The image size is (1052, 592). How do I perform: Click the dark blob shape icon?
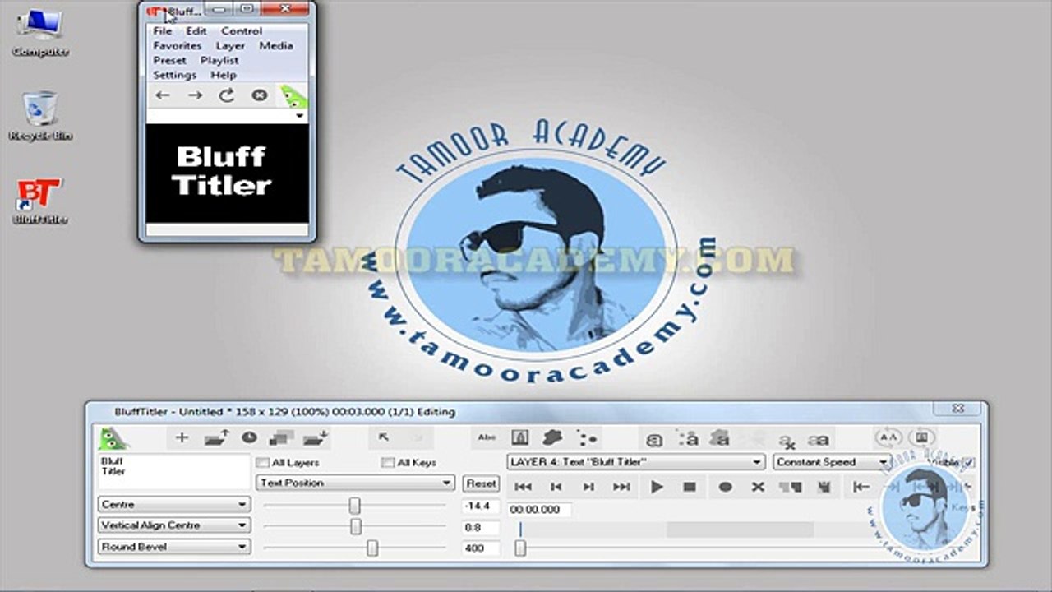tap(552, 438)
